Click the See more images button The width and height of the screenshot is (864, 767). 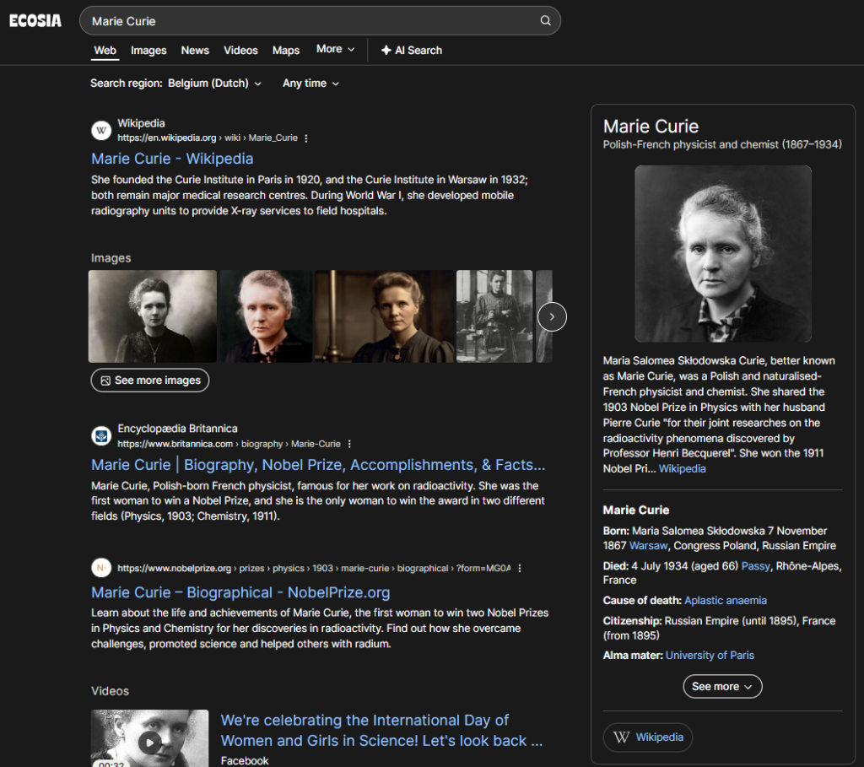point(149,381)
